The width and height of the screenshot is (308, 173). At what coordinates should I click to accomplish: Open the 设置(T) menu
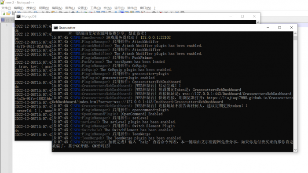[83, 8]
